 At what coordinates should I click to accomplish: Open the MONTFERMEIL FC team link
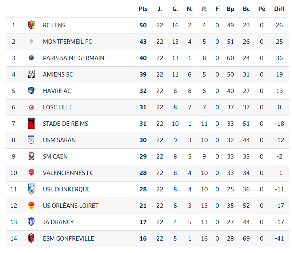67,42
